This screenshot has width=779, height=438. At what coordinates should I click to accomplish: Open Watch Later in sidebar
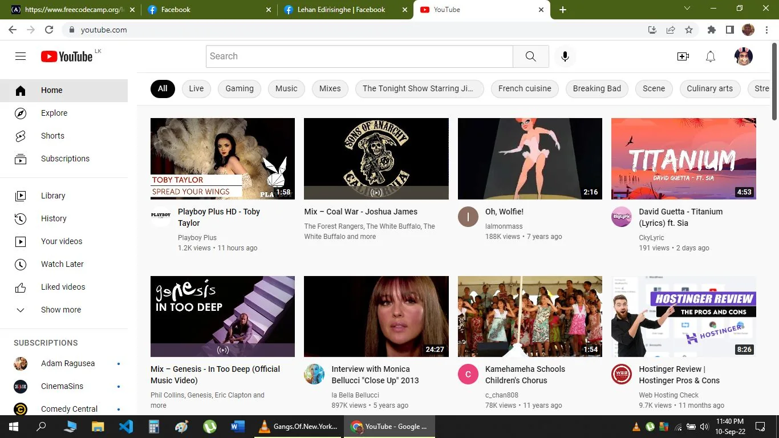tap(64, 264)
